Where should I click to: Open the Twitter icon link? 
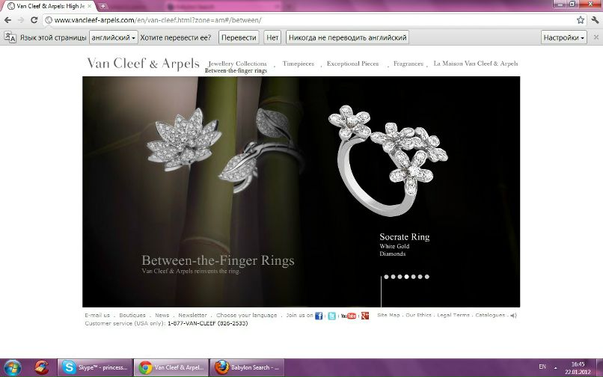[331, 316]
